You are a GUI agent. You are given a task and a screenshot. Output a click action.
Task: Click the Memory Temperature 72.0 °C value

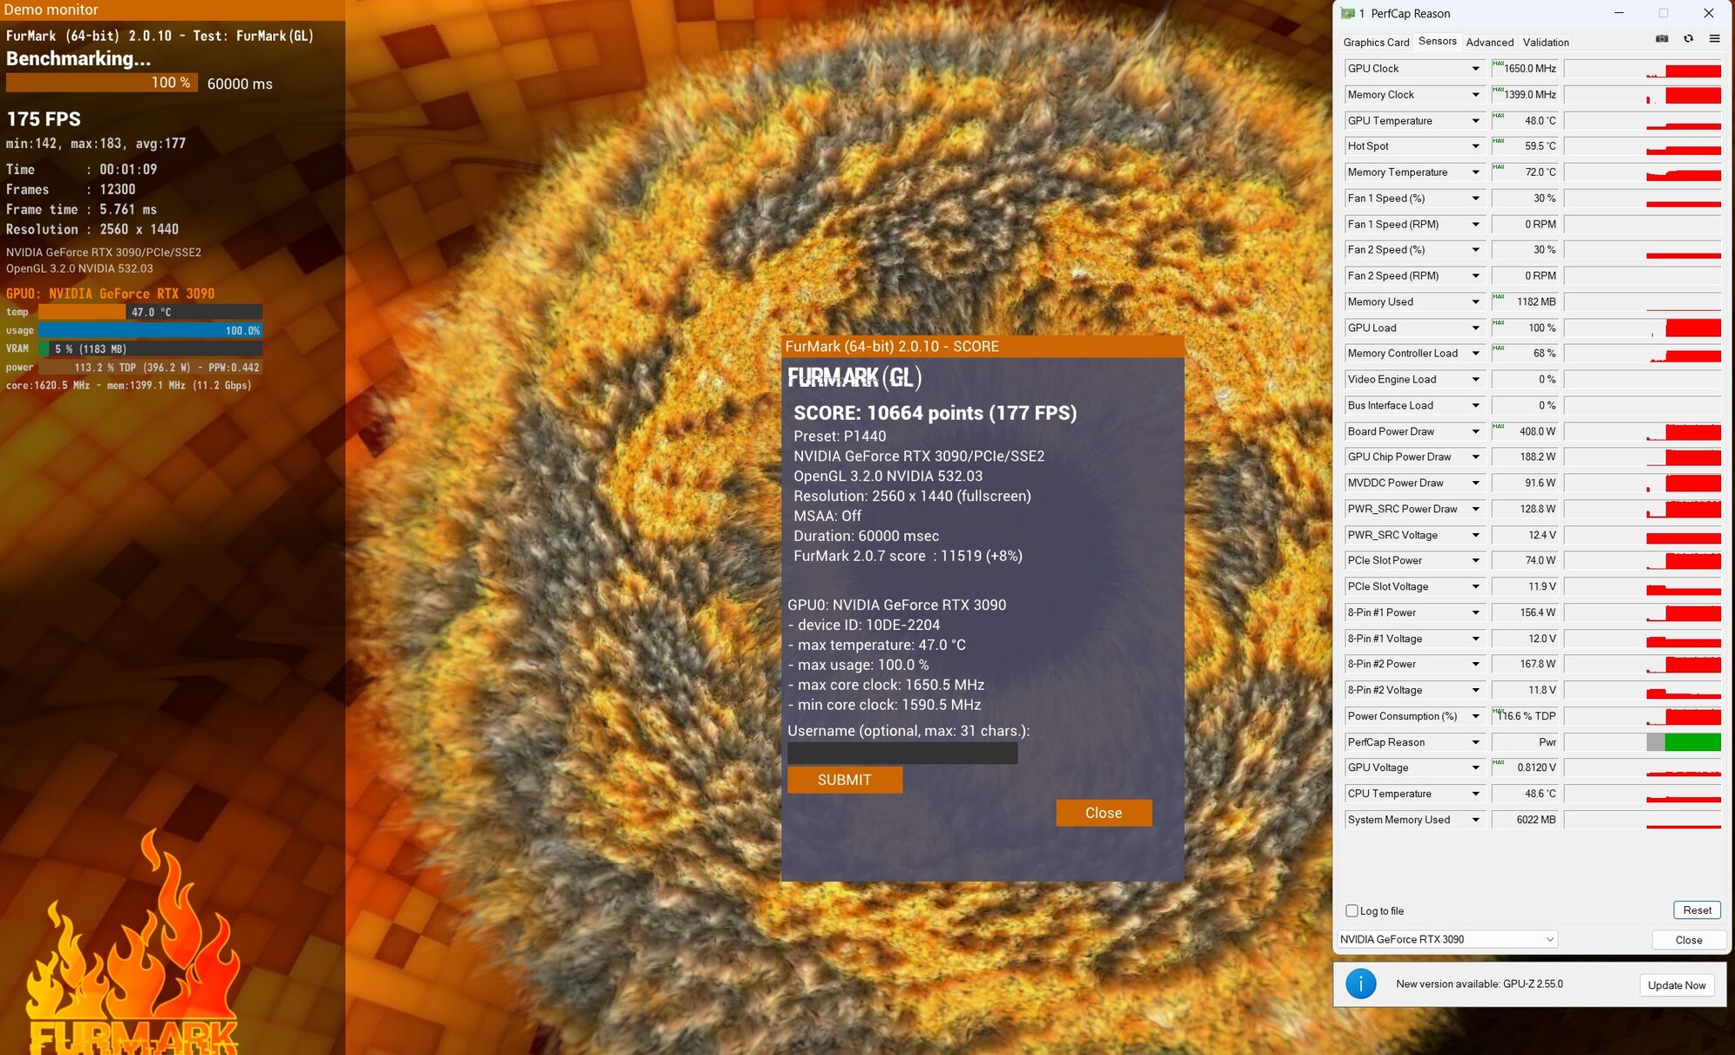tap(1525, 172)
